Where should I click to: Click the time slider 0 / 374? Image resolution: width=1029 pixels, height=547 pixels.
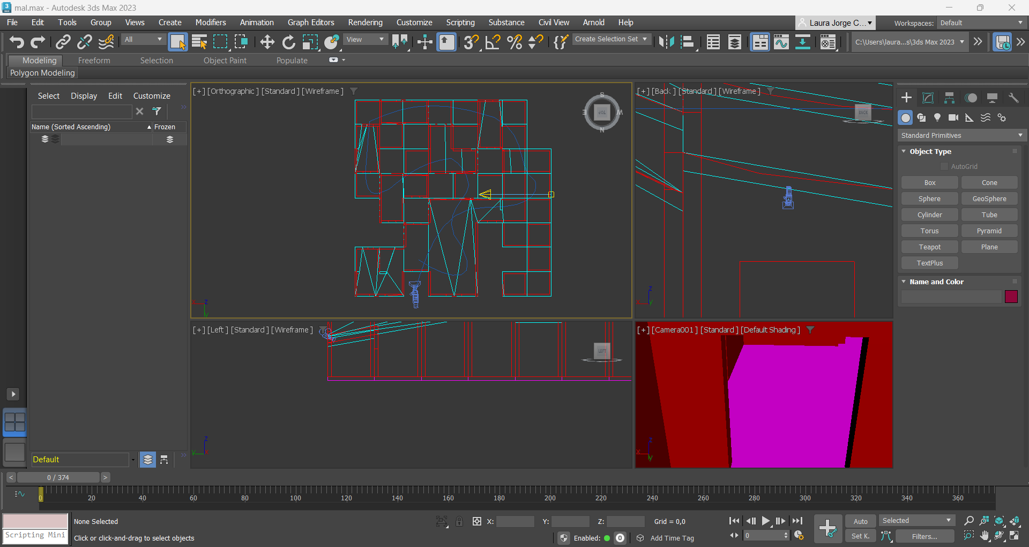coord(58,477)
